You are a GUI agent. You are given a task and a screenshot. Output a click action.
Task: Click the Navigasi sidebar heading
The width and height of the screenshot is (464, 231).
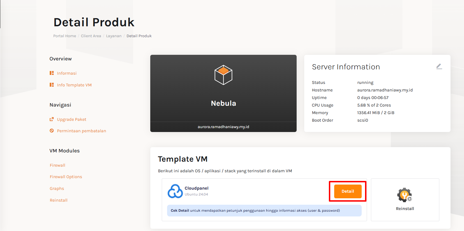click(60, 105)
